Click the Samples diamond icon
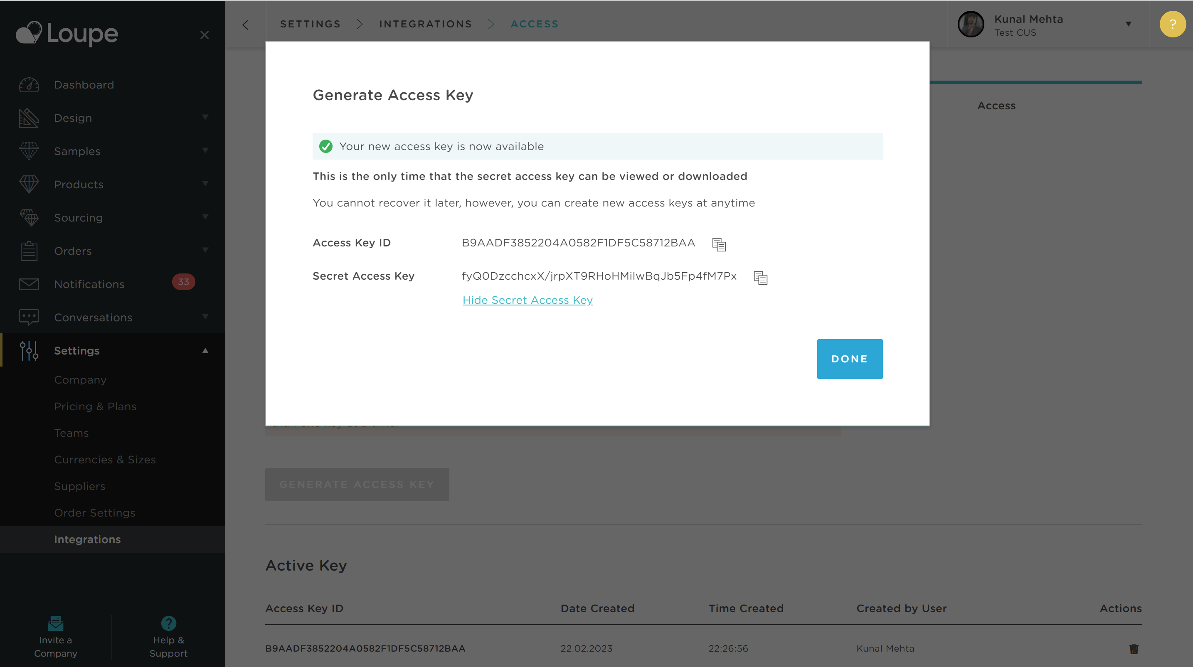The image size is (1193, 667). (x=29, y=151)
